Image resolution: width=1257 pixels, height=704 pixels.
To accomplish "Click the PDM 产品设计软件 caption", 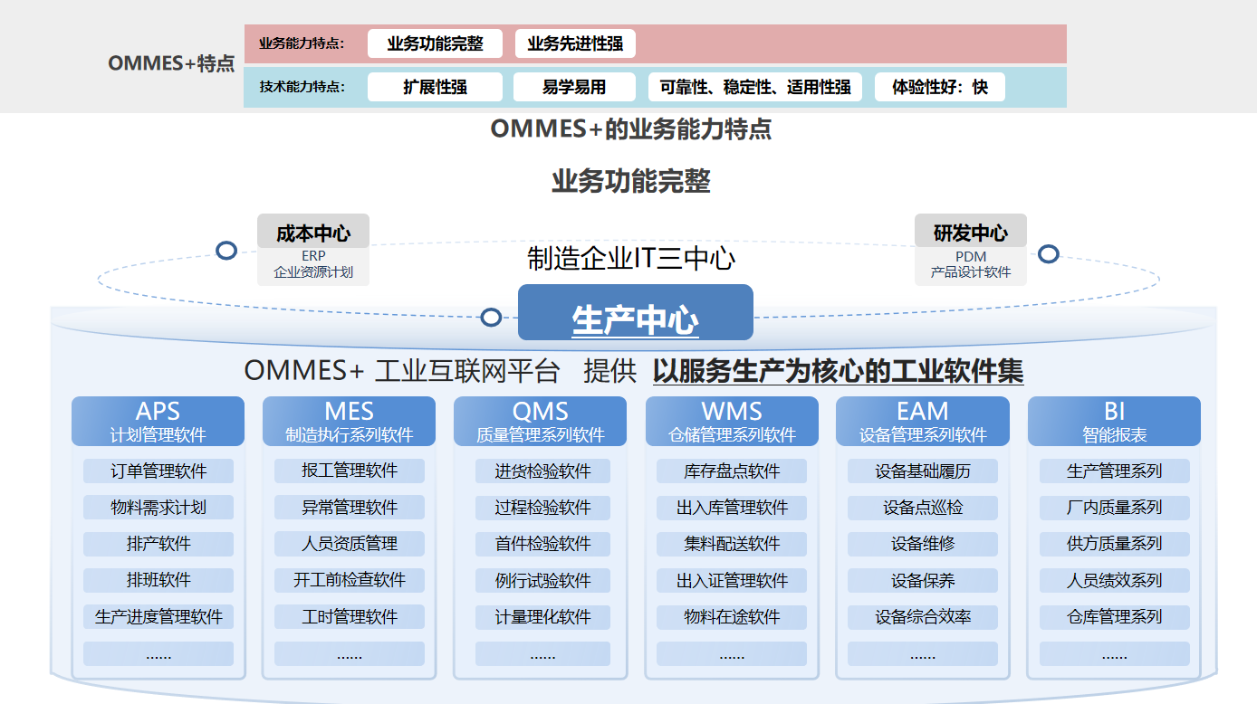I will [x=971, y=264].
